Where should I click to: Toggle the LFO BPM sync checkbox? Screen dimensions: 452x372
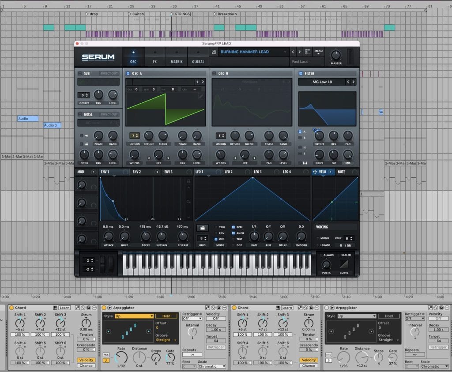[234, 227]
